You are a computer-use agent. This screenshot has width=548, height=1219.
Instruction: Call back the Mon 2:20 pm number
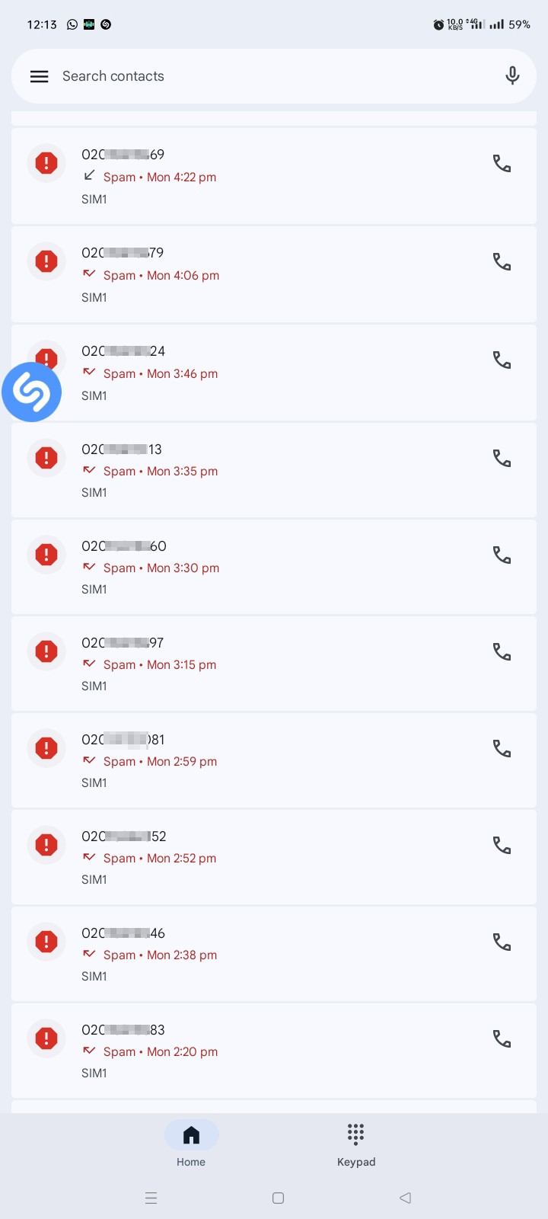coord(502,1038)
